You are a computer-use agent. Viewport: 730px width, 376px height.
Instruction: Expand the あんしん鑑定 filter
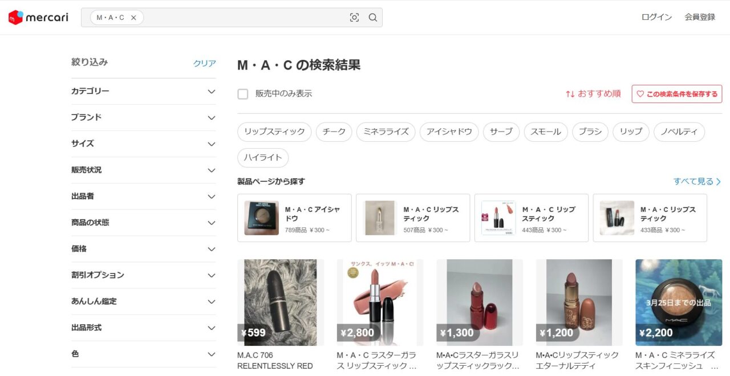144,301
